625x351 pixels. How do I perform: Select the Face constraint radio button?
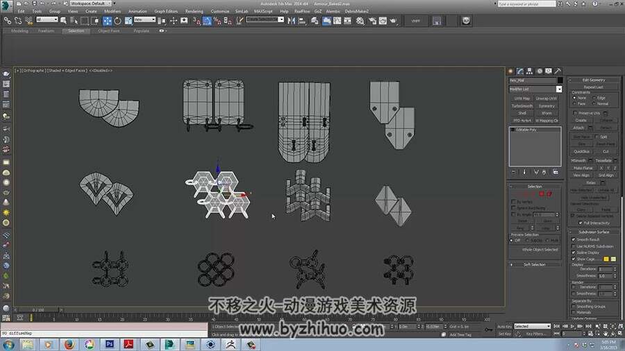(574, 103)
